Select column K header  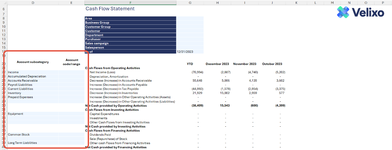pyautogui.click(x=297, y=3)
